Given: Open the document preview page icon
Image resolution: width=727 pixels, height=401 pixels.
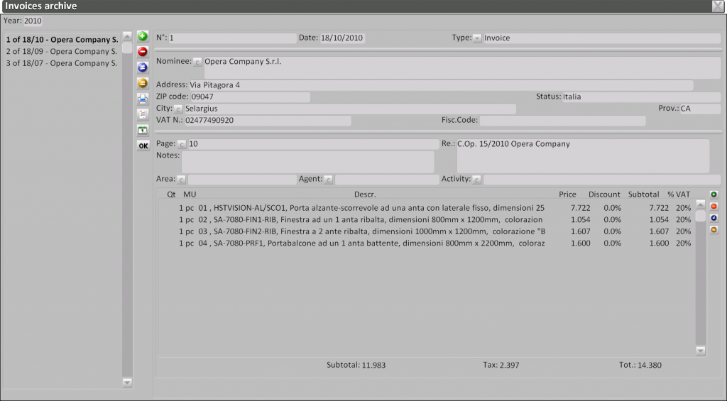Looking at the screenshot, I should [x=143, y=114].
